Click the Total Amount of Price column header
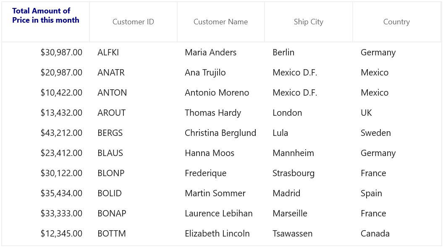443x247 pixels. point(45,22)
